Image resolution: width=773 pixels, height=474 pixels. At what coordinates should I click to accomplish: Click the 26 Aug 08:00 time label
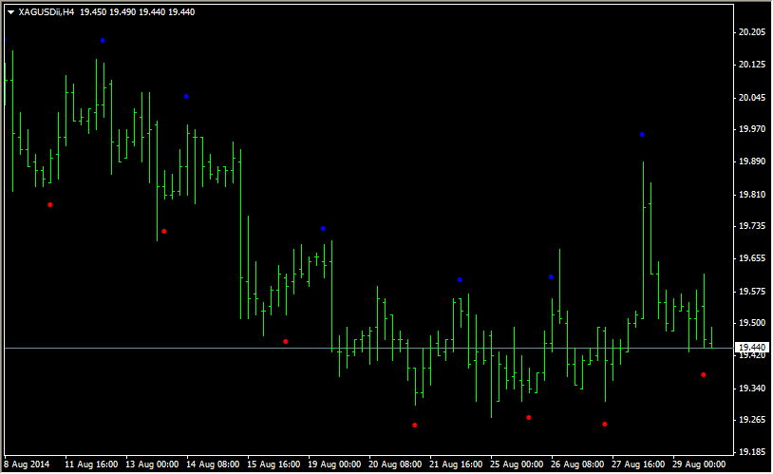coord(577,465)
